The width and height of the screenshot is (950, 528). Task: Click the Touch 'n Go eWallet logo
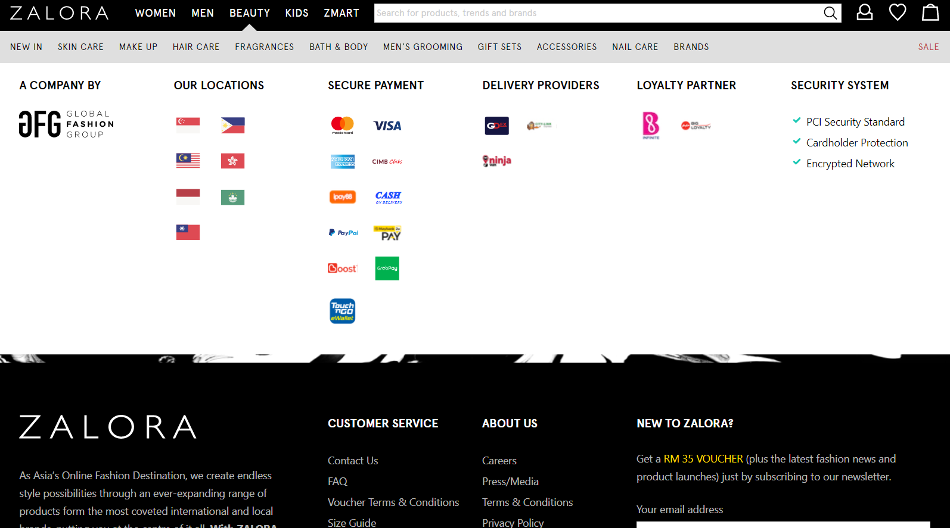click(343, 311)
